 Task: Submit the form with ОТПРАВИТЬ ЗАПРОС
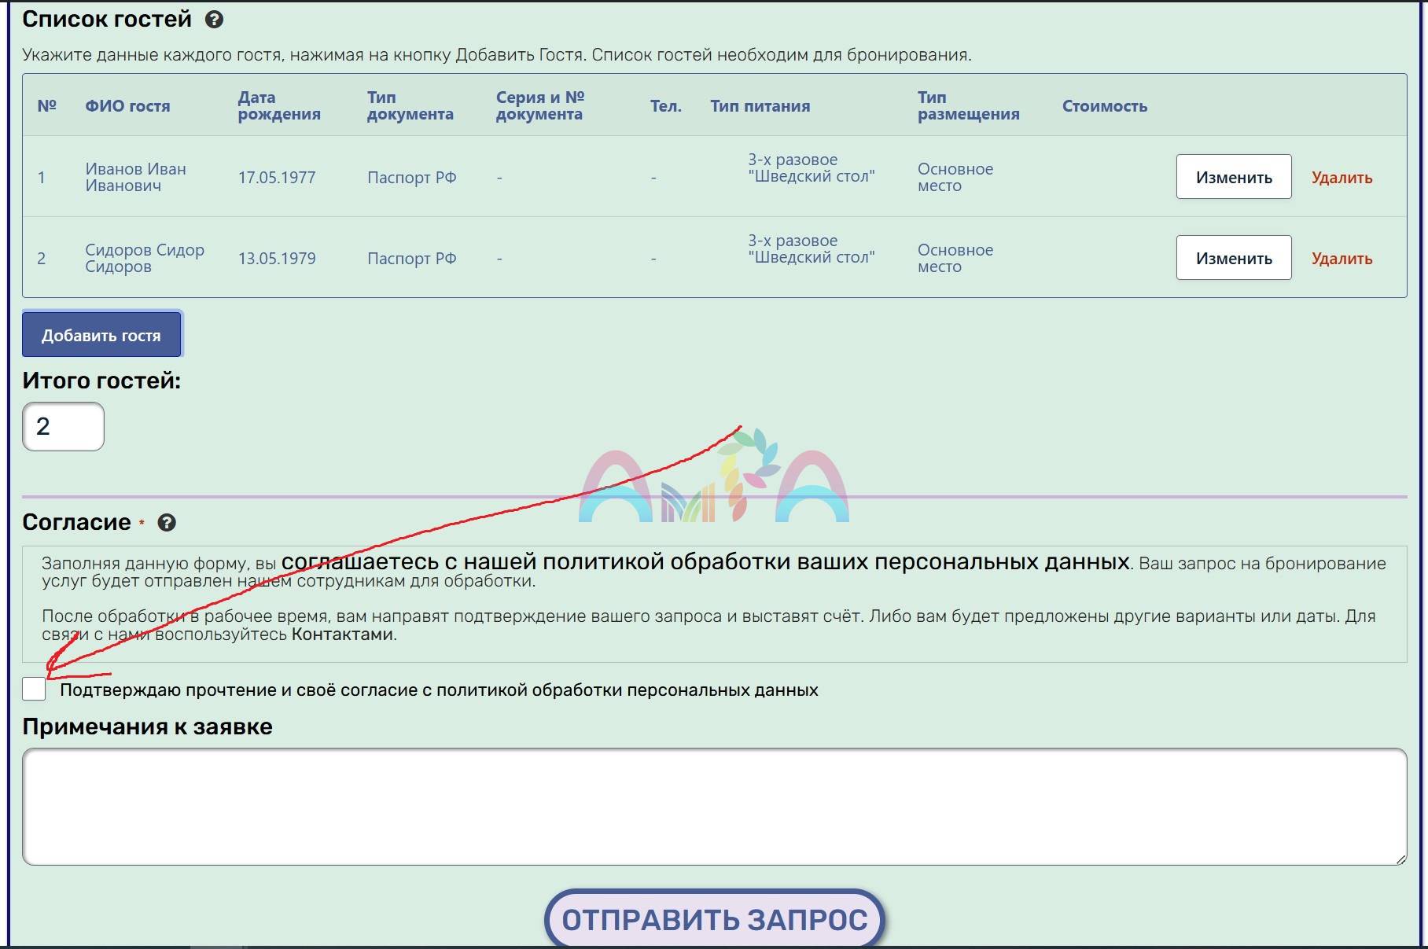point(714,919)
